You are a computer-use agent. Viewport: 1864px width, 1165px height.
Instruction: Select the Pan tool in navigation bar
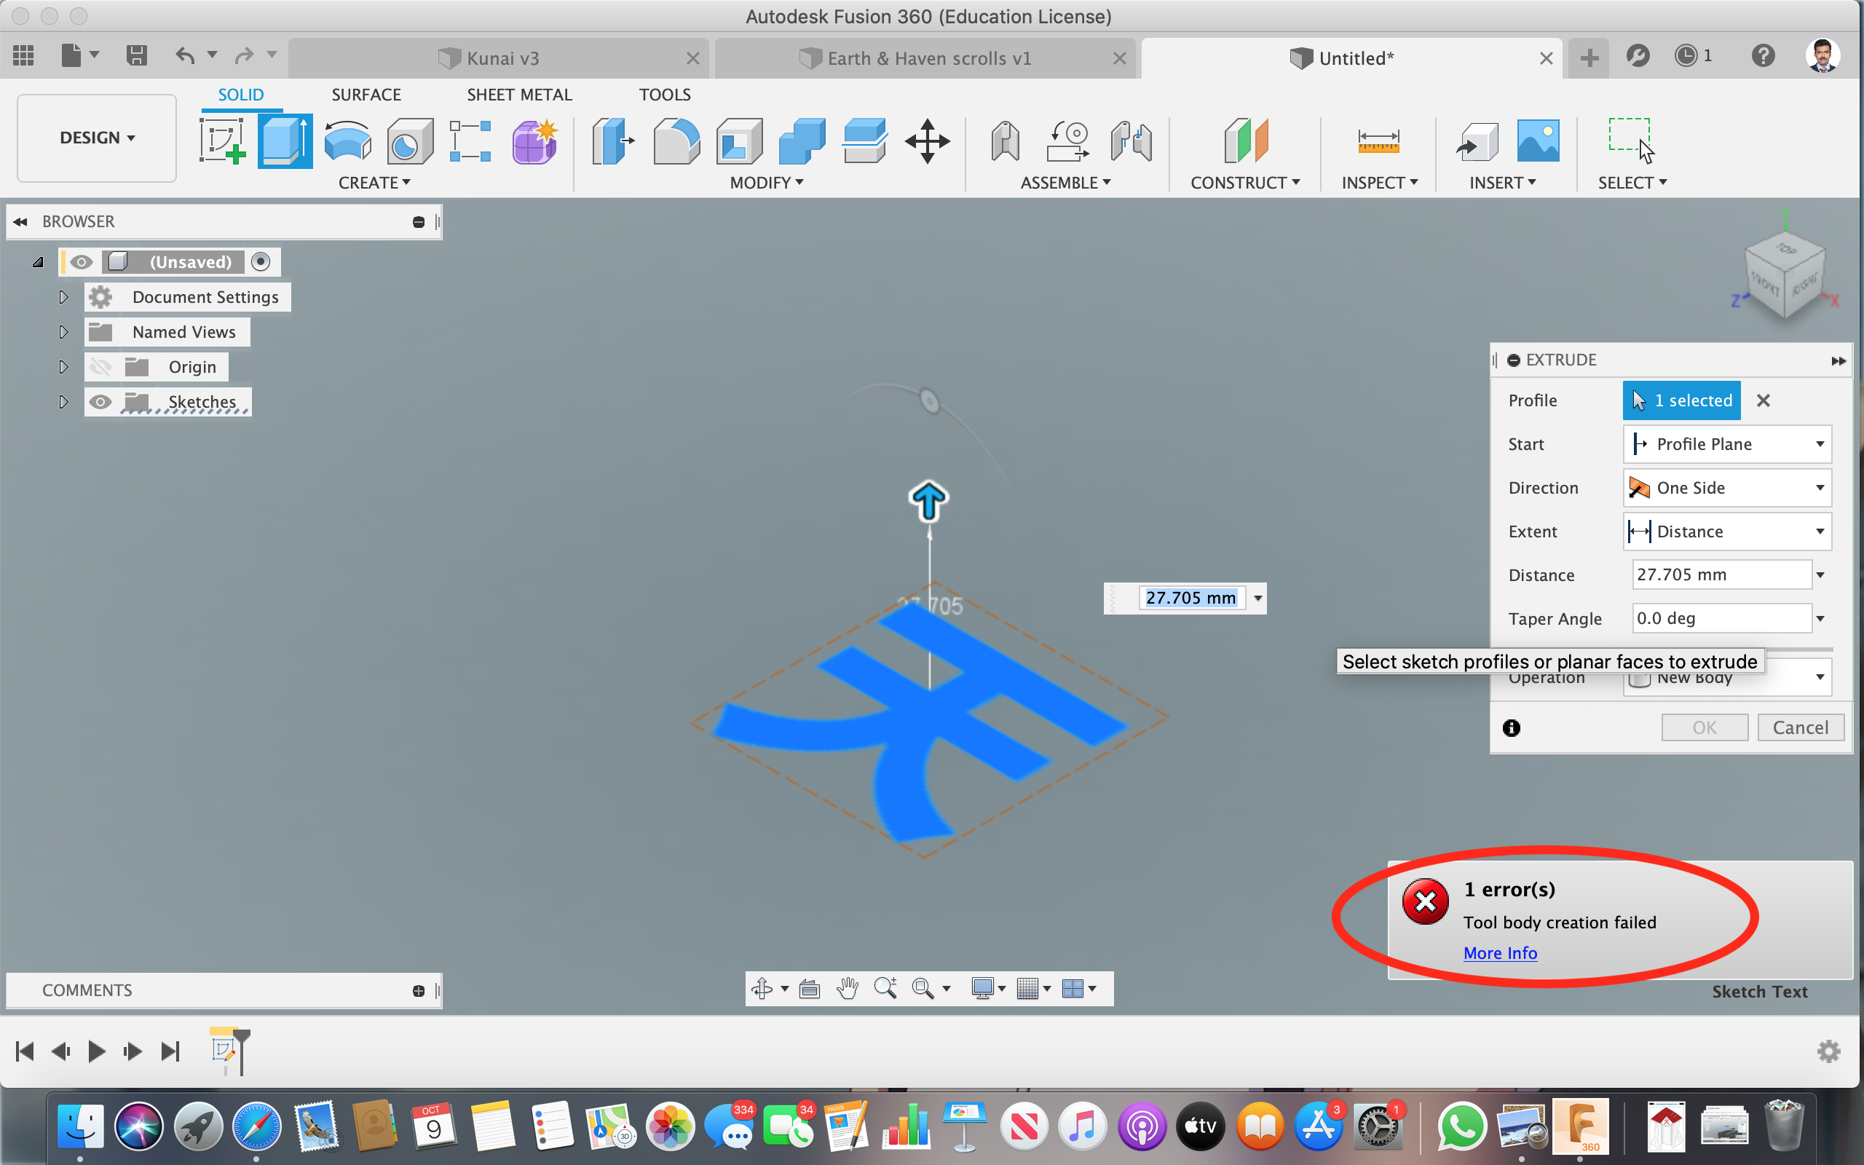pos(848,988)
